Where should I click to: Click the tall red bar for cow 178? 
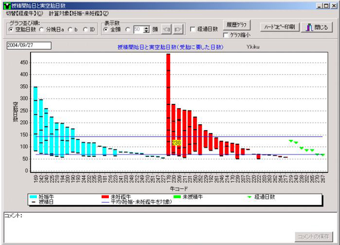(x=168, y=105)
